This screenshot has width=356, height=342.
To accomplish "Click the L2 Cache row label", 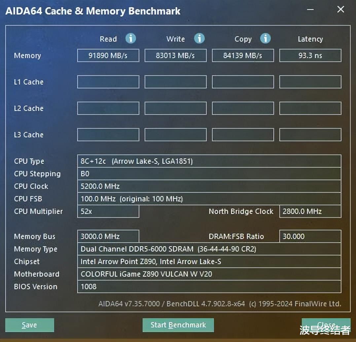I will (x=29, y=108).
